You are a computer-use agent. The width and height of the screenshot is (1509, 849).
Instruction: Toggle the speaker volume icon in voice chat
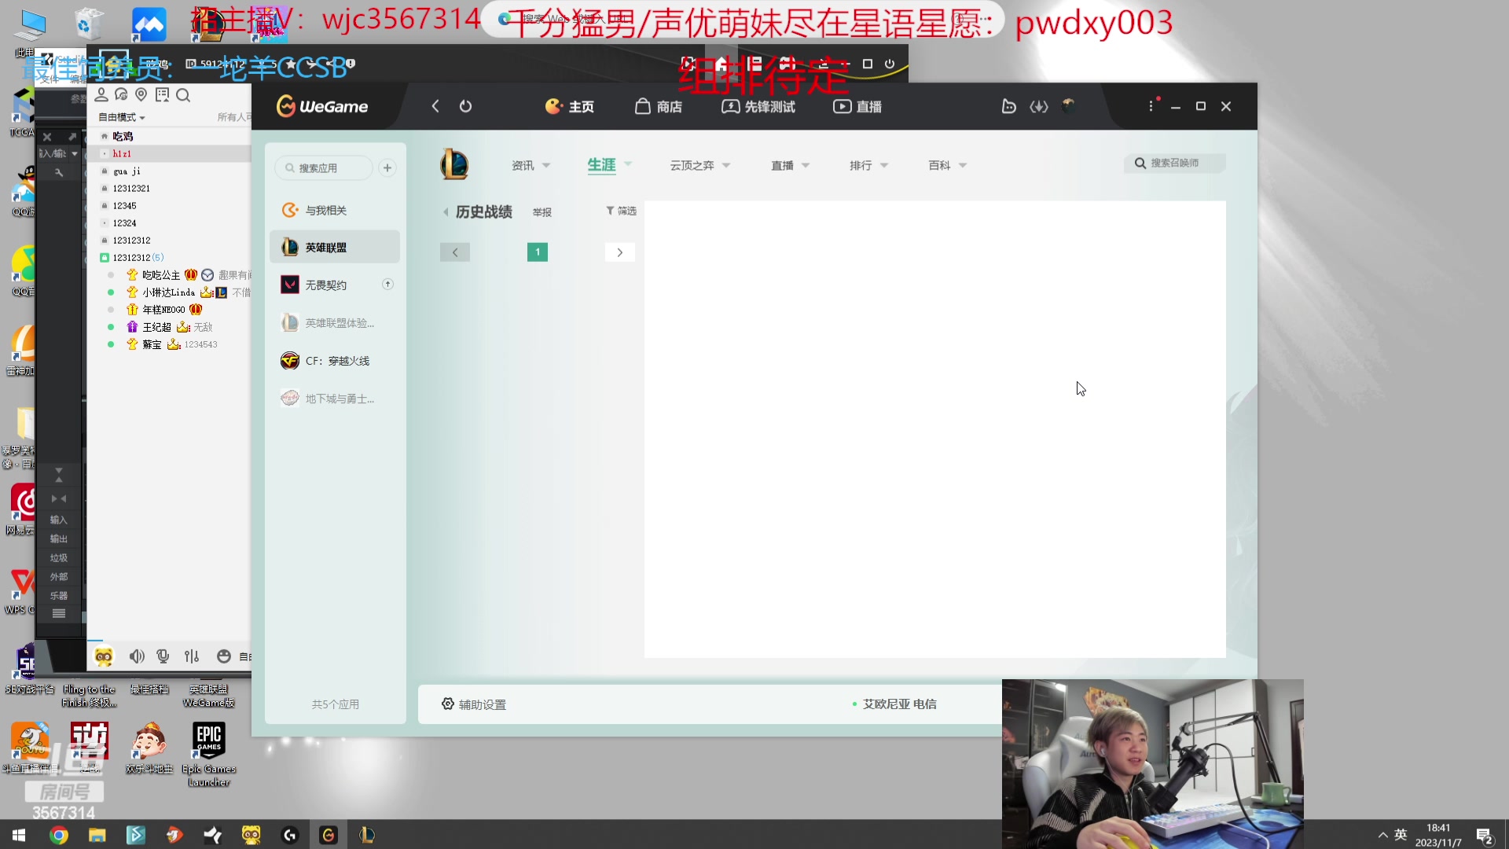pyautogui.click(x=137, y=656)
